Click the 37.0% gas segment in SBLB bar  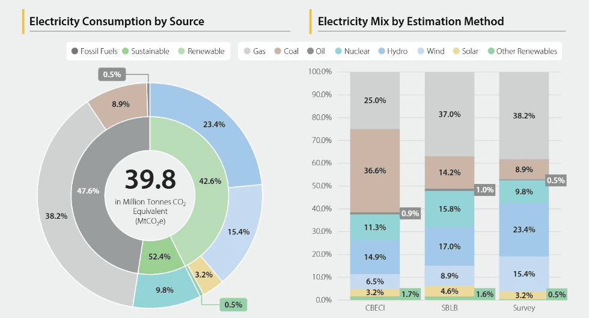(x=450, y=114)
